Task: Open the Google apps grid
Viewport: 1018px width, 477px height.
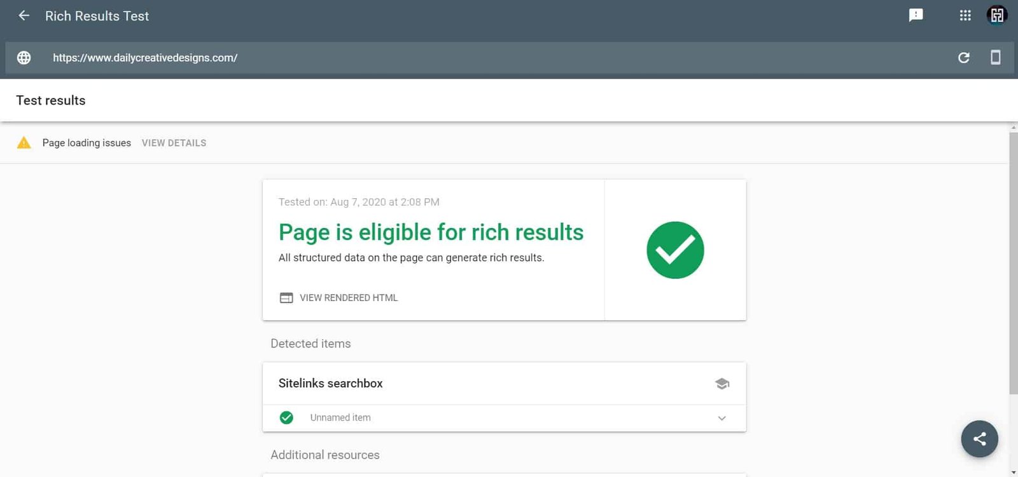Action: point(965,15)
